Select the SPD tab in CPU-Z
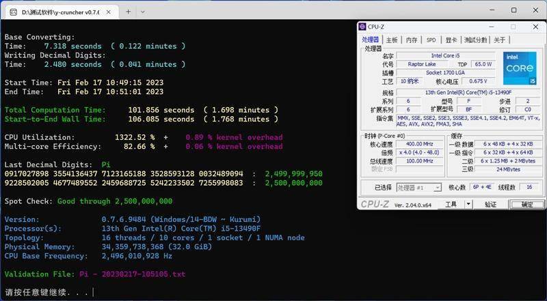547x301 pixels. click(431, 40)
